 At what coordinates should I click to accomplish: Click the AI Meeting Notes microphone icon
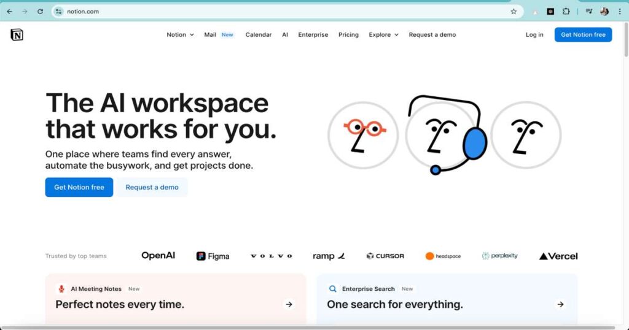pos(61,289)
